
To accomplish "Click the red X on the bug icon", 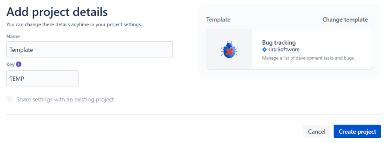I will (x=229, y=52).
